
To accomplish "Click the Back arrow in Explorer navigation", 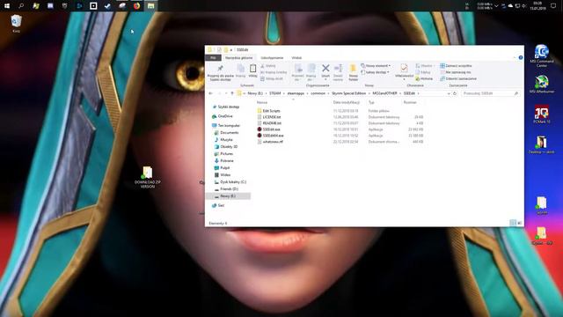I will (211, 93).
